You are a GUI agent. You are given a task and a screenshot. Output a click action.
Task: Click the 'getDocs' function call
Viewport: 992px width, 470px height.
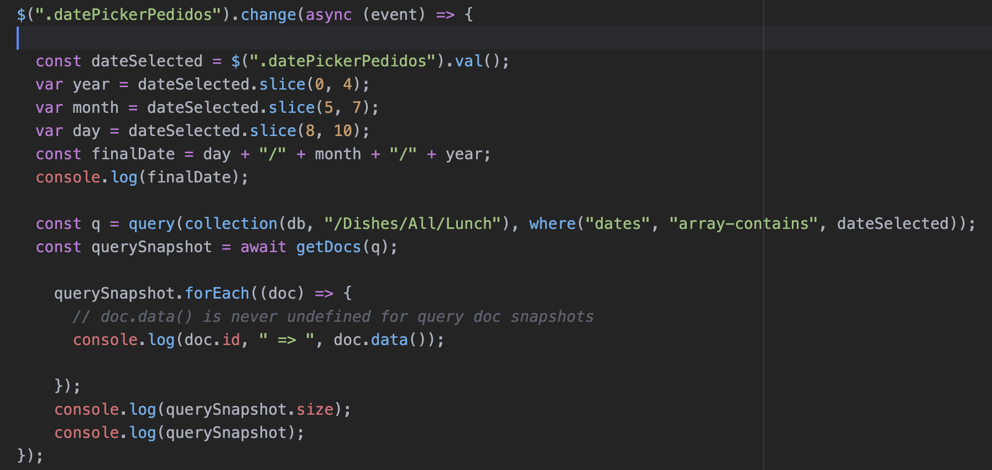pos(328,247)
